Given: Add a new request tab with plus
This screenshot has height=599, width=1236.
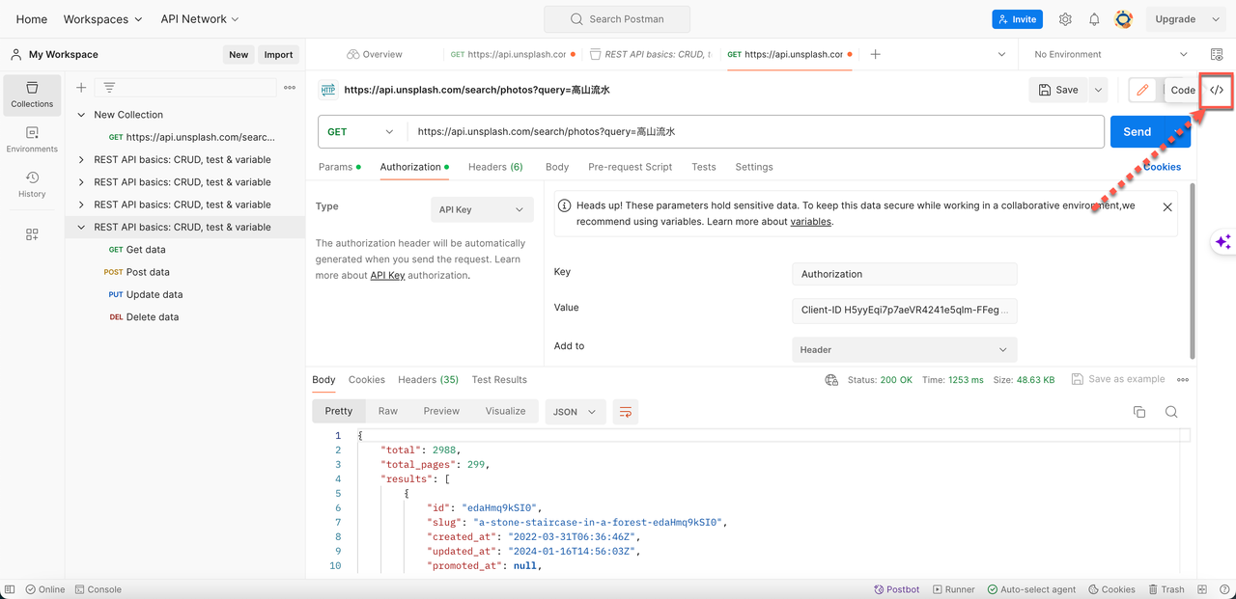Looking at the screenshot, I should (x=875, y=54).
